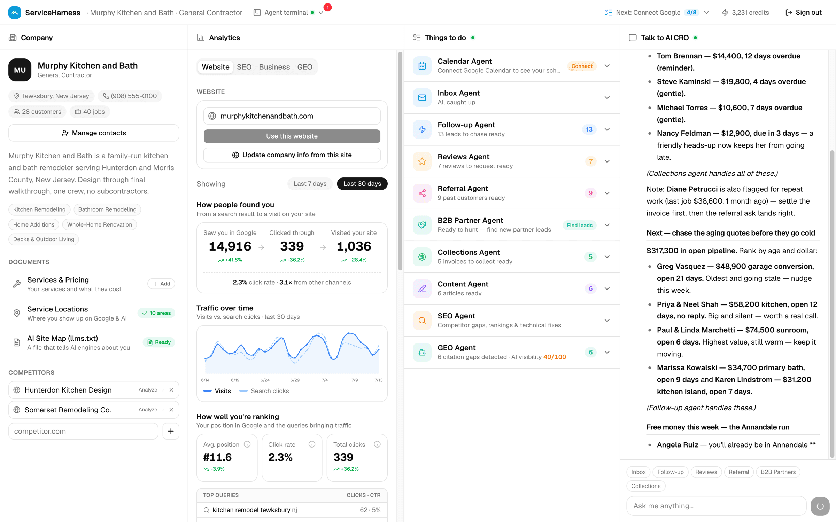This screenshot has width=836, height=522.
Task: Click the plus button to add competitor
Action: 171,431
